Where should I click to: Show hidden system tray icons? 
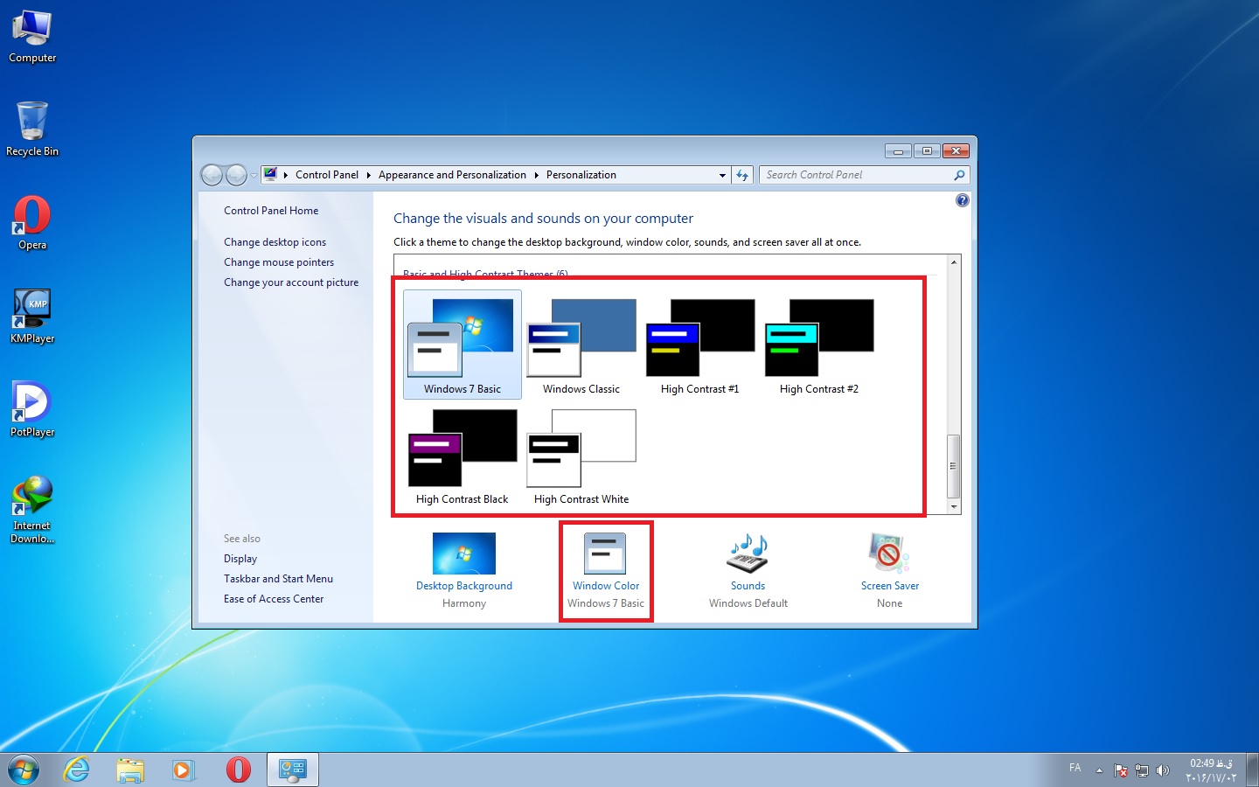coord(1099,770)
